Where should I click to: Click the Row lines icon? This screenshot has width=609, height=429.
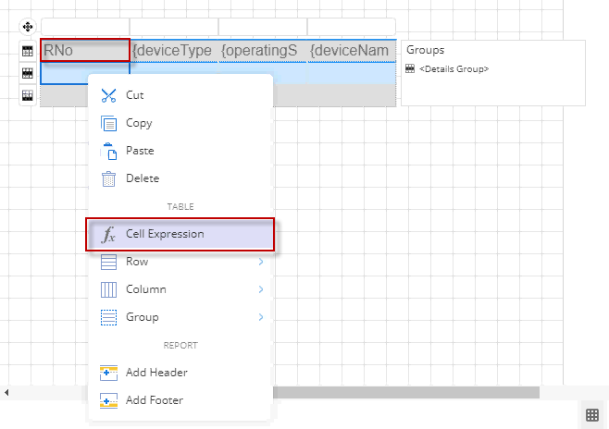[x=108, y=262]
